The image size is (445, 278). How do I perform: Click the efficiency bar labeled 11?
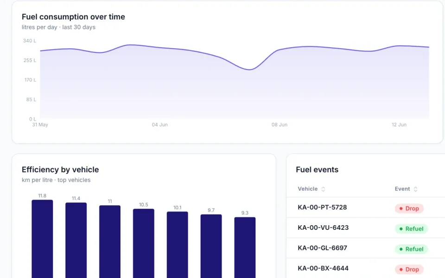tap(110, 242)
